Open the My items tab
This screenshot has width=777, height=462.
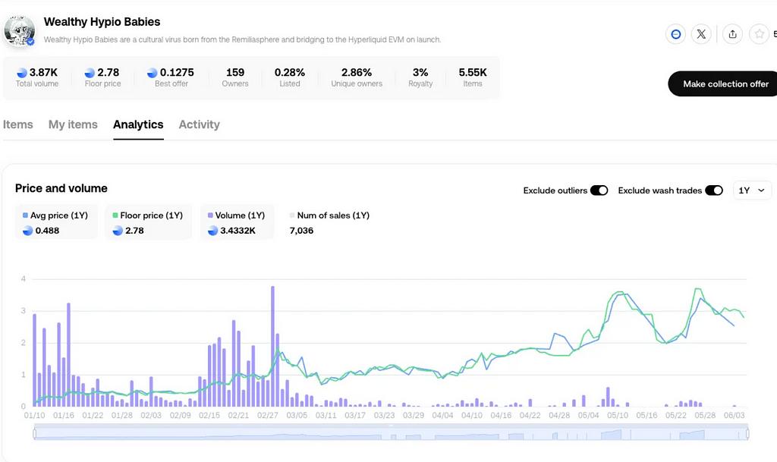(x=73, y=124)
